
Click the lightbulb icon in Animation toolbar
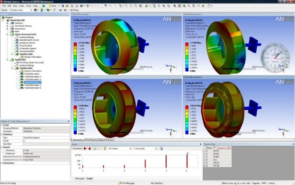coord(105,149)
